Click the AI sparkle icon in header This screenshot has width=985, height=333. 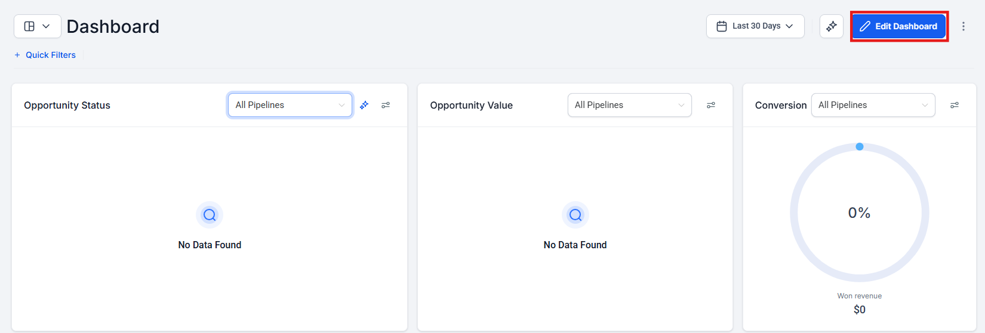832,26
